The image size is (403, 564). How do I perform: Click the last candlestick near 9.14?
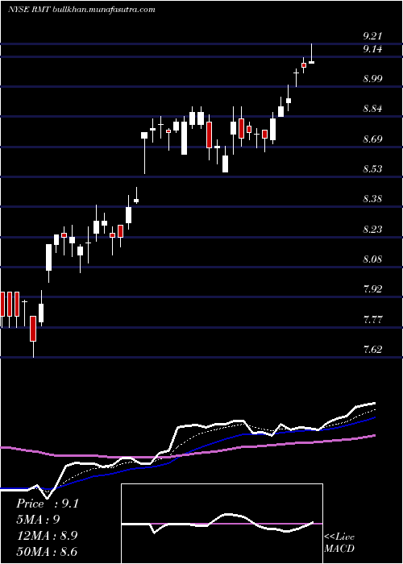click(312, 54)
